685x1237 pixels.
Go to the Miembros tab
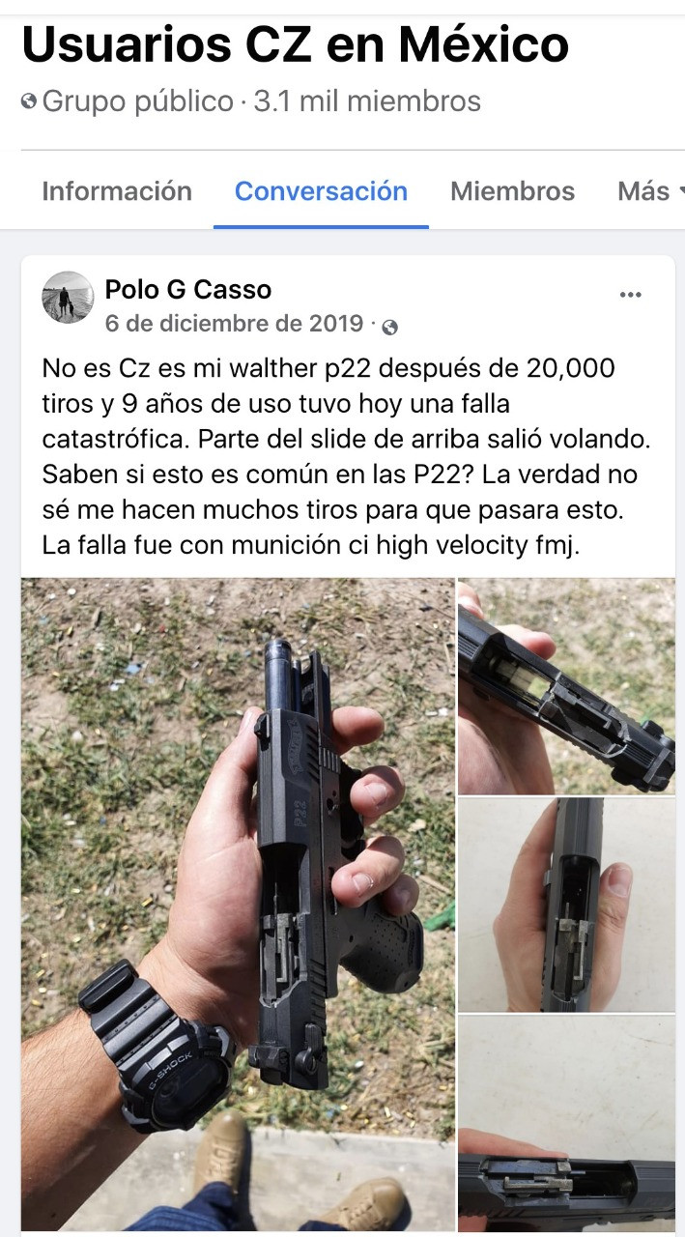click(x=512, y=191)
